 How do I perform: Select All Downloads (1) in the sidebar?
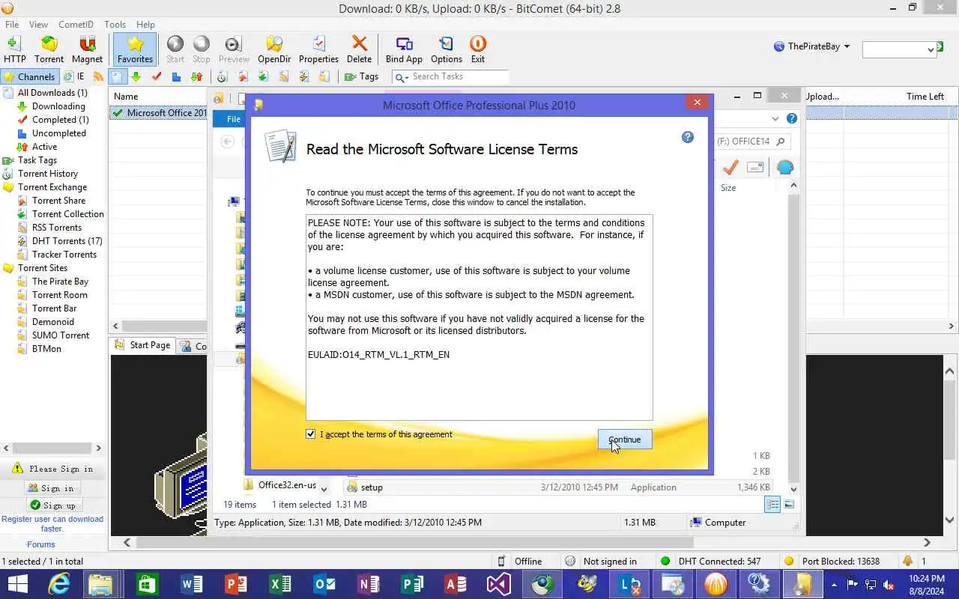tap(52, 93)
